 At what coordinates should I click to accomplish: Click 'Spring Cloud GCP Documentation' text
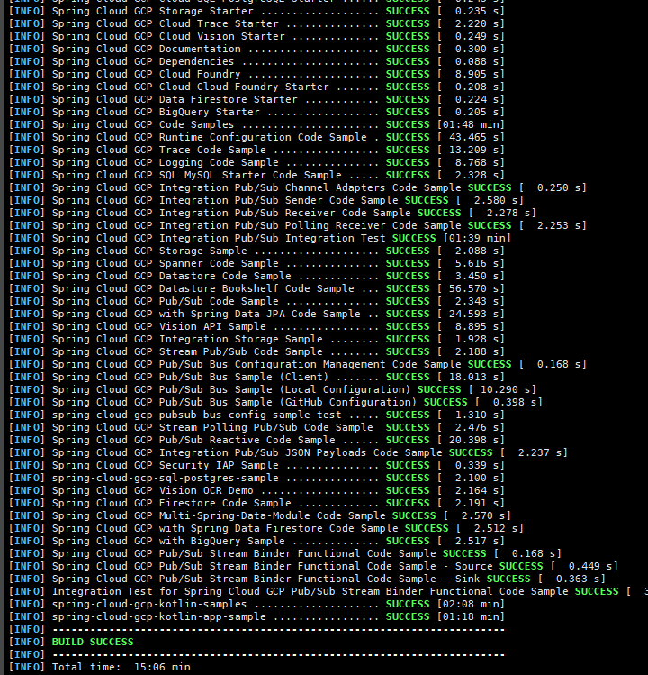click(146, 49)
